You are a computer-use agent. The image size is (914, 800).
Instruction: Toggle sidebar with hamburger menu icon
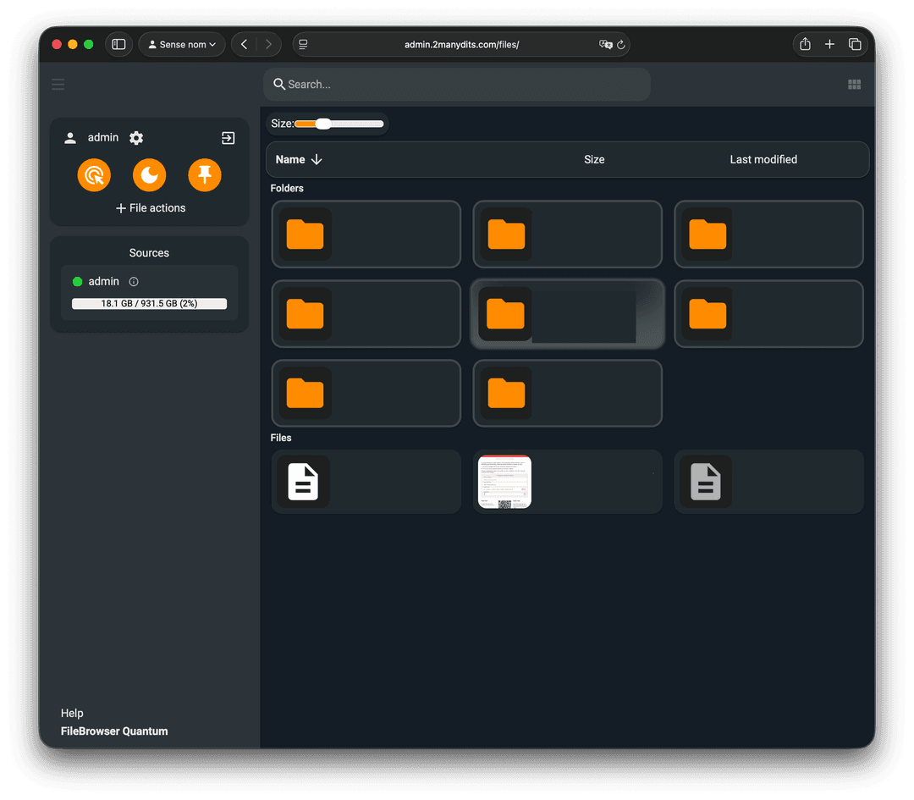[58, 84]
